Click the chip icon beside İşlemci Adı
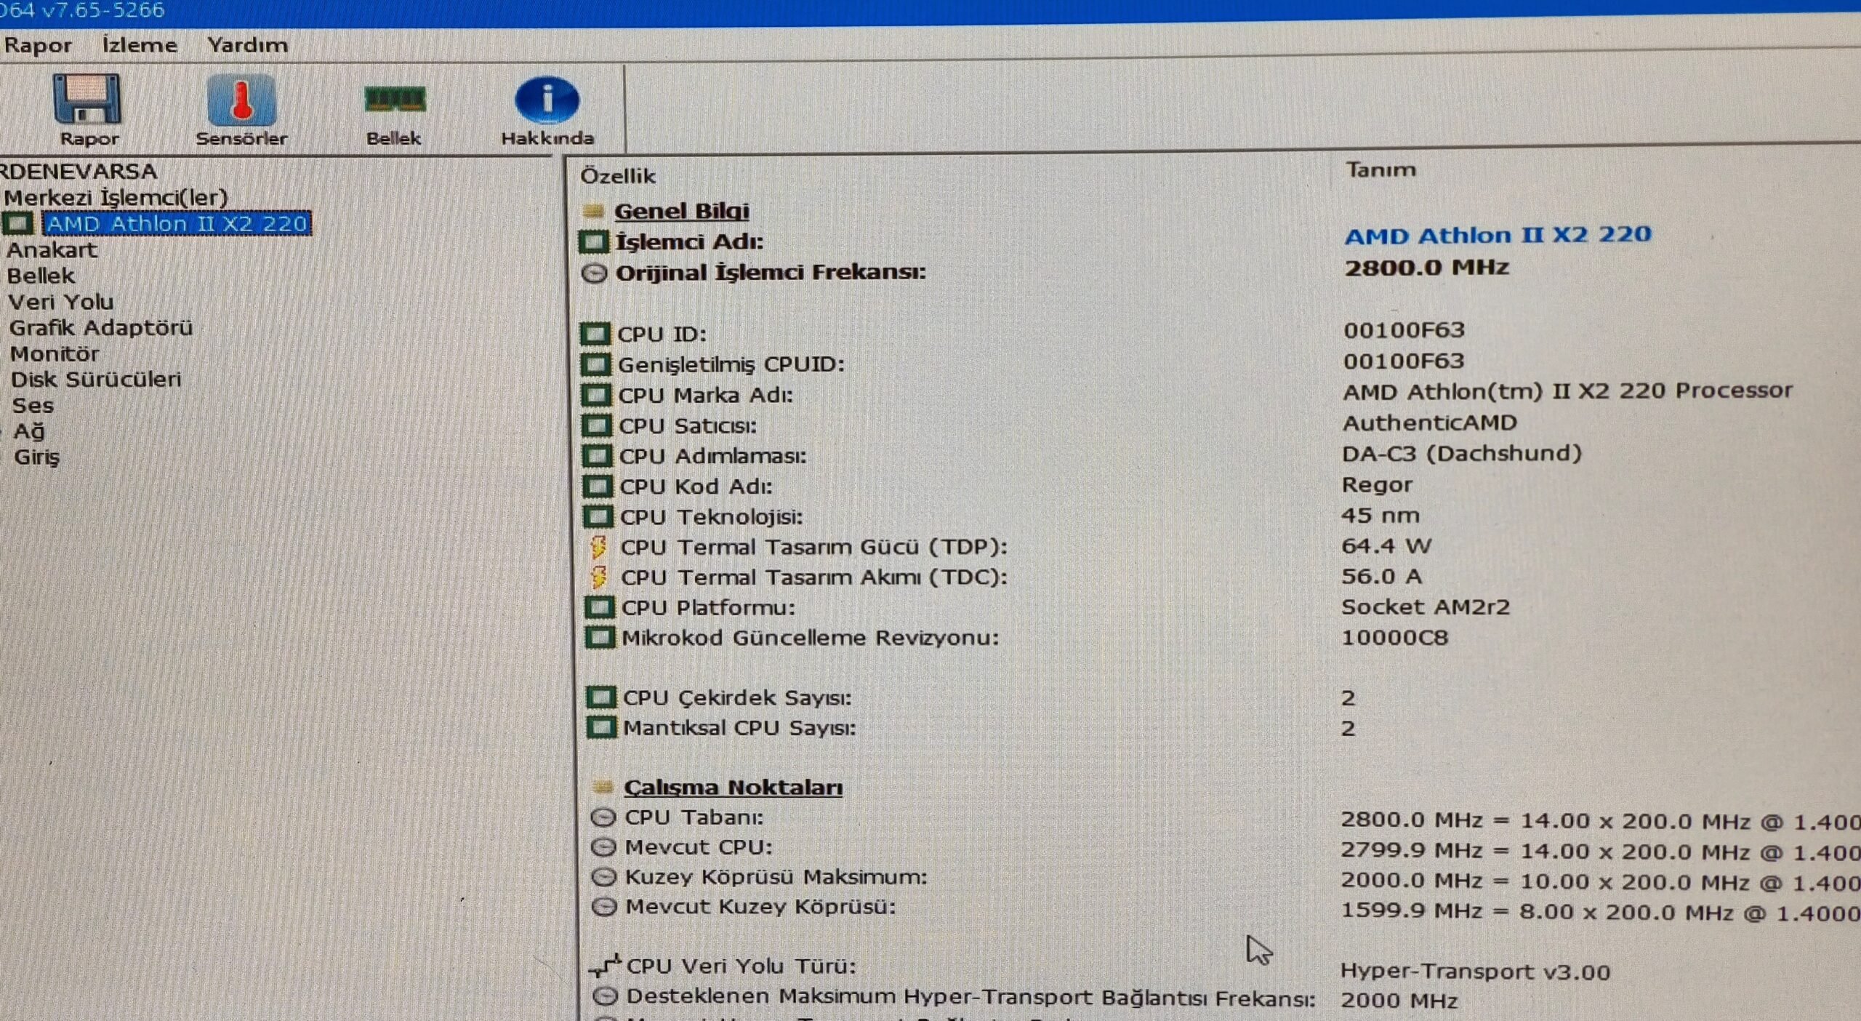The width and height of the screenshot is (1861, 1021). click(x=593, y=241)
